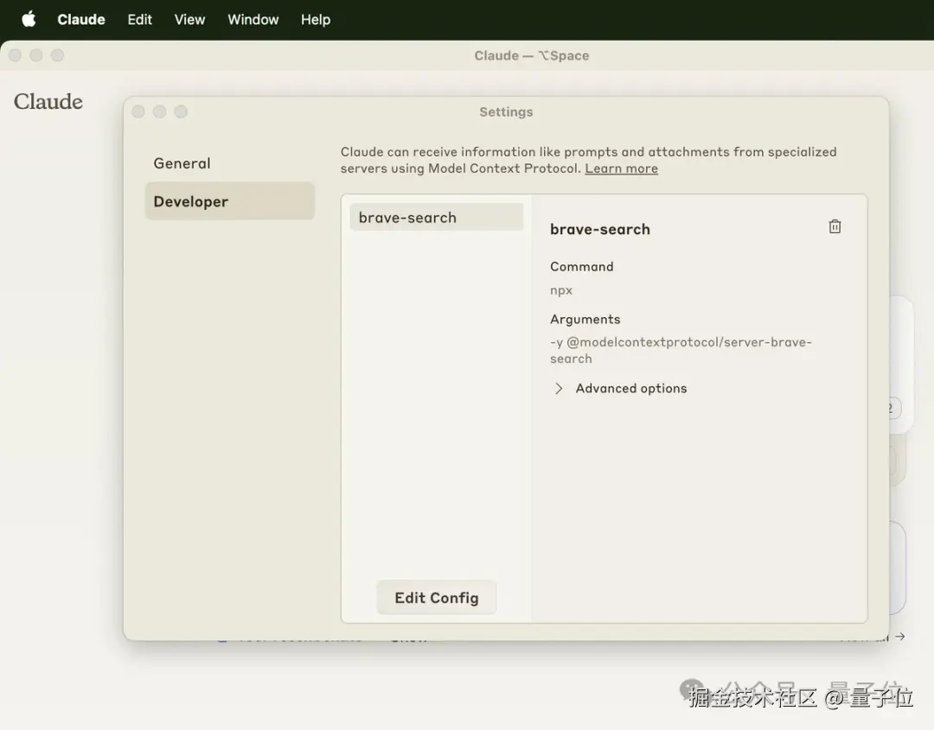This screenshot has height=730, width=934.
Task: Open the View menu
Action: pyautogui.click(x=189, y=20)
